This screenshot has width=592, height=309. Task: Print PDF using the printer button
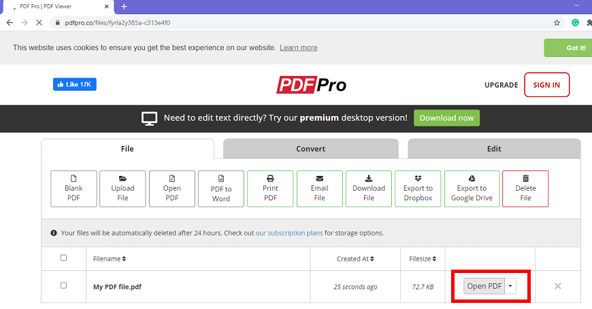[x=270, y=189]
